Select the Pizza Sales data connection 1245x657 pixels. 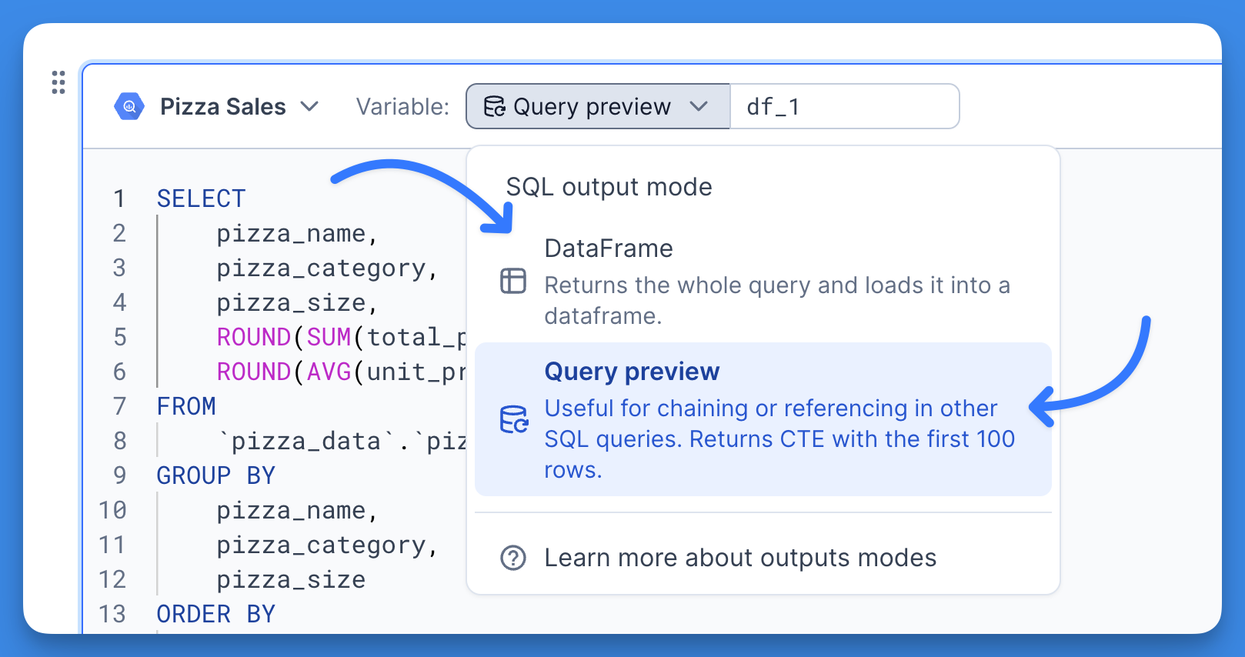click(x=223, y=106)
